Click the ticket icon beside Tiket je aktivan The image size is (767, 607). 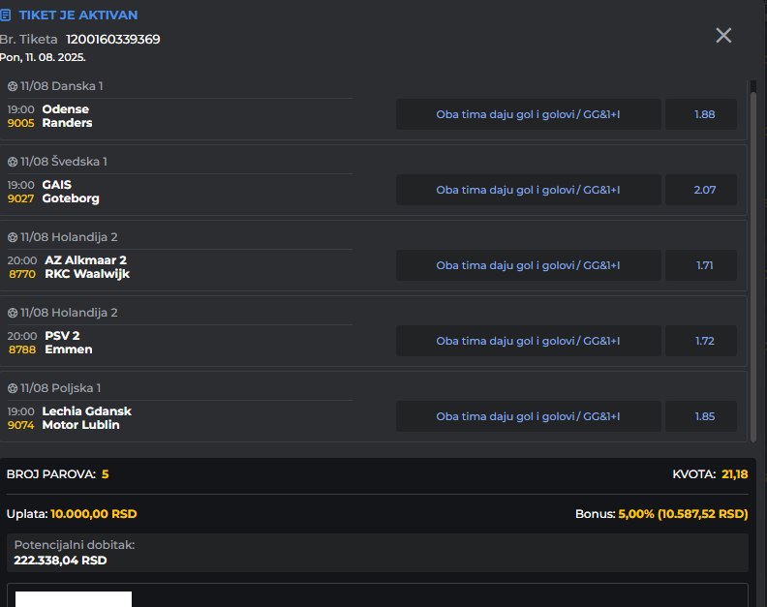[6, 15]
